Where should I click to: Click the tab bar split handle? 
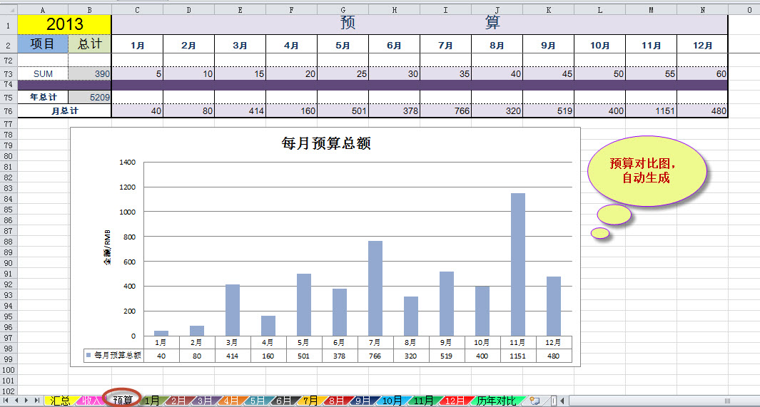point(554,401)
